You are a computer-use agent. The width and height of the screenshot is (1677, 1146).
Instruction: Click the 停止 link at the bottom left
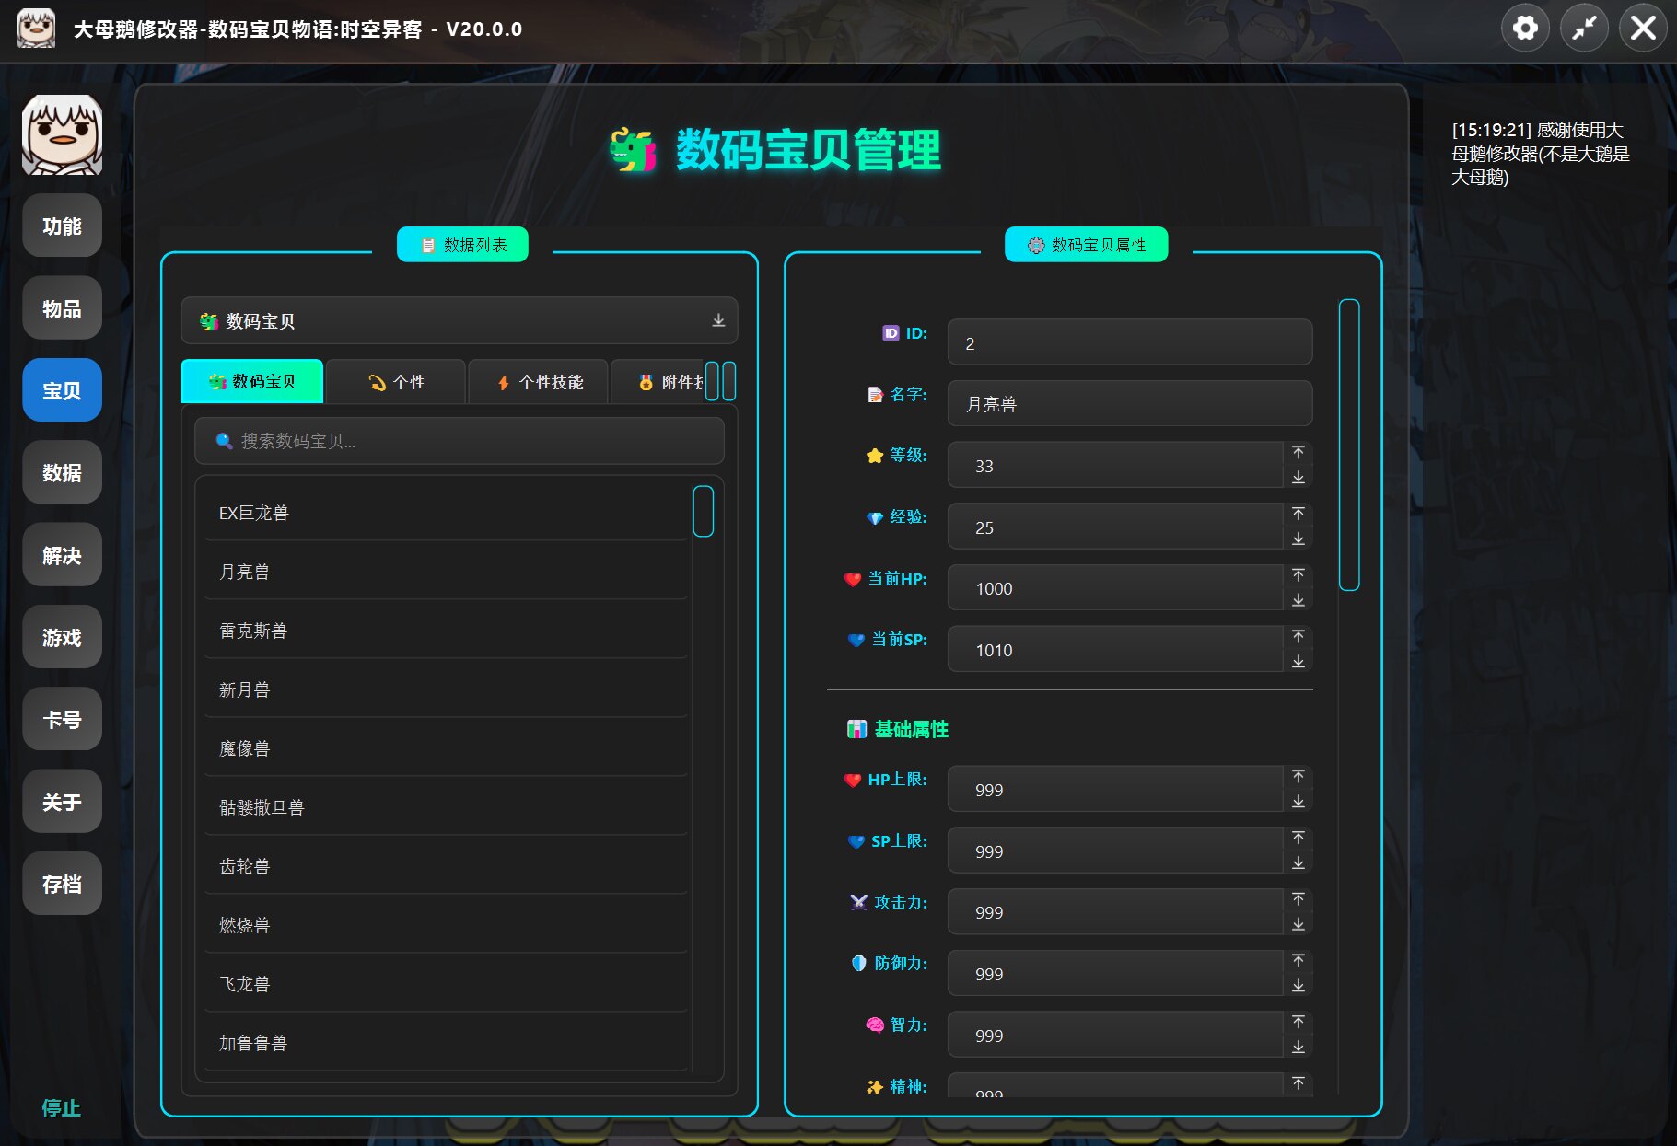(x=62, y=1108)
